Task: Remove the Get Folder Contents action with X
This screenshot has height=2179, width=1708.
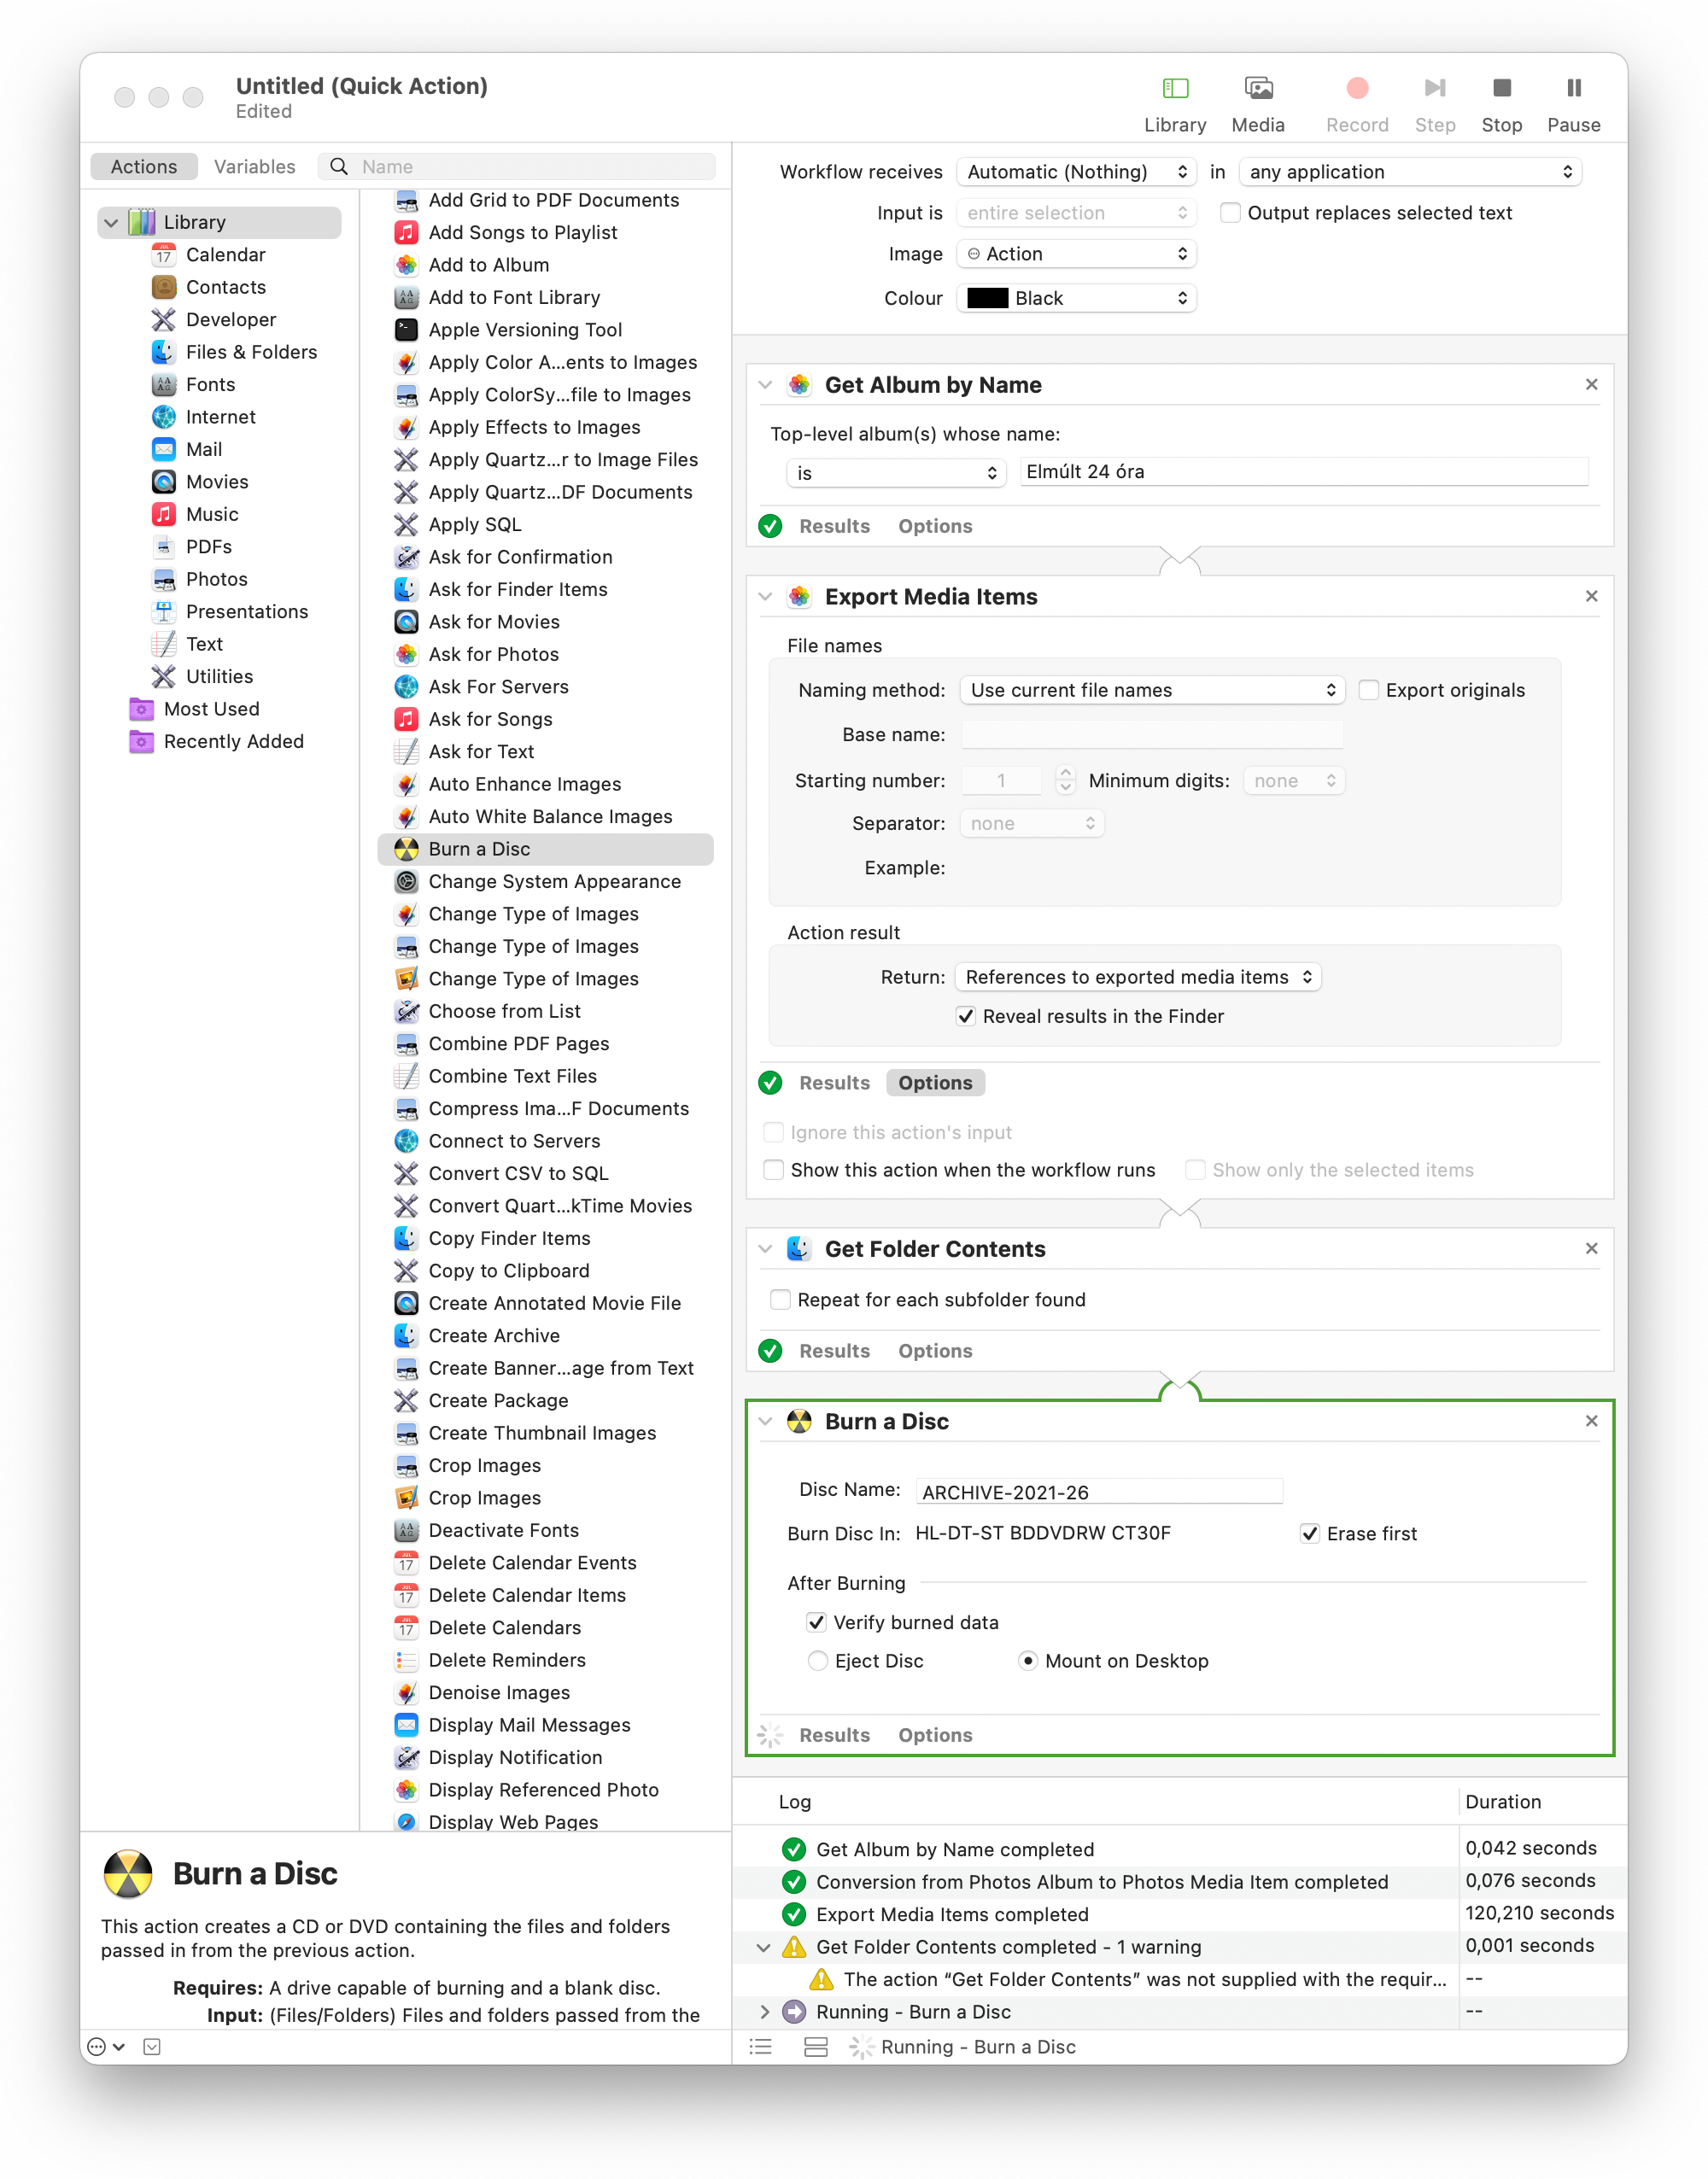Action: [x=1591, y=1248]
